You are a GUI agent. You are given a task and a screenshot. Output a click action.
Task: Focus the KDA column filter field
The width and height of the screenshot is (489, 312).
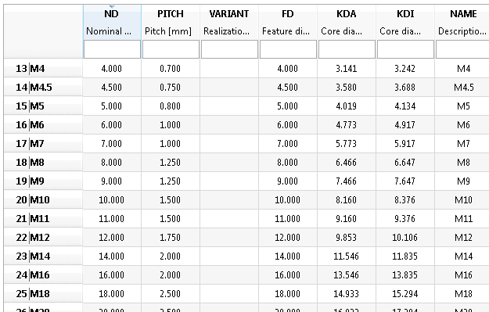tap(347, 49)
